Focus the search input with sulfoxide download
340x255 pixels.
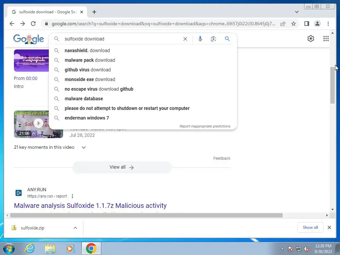coord(123,39)
